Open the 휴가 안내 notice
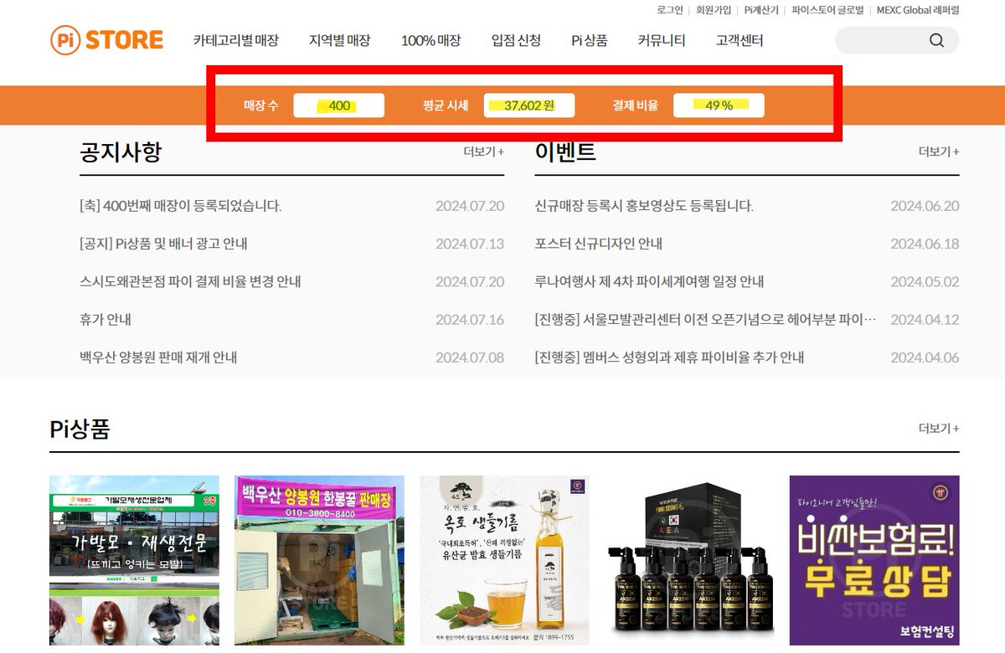The height and width of the screenshot is (653, 1005). (x=106, y=319)
